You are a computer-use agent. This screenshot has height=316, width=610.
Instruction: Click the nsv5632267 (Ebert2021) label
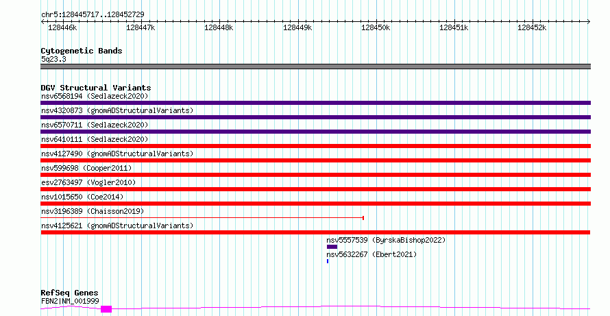pos(371,254)
